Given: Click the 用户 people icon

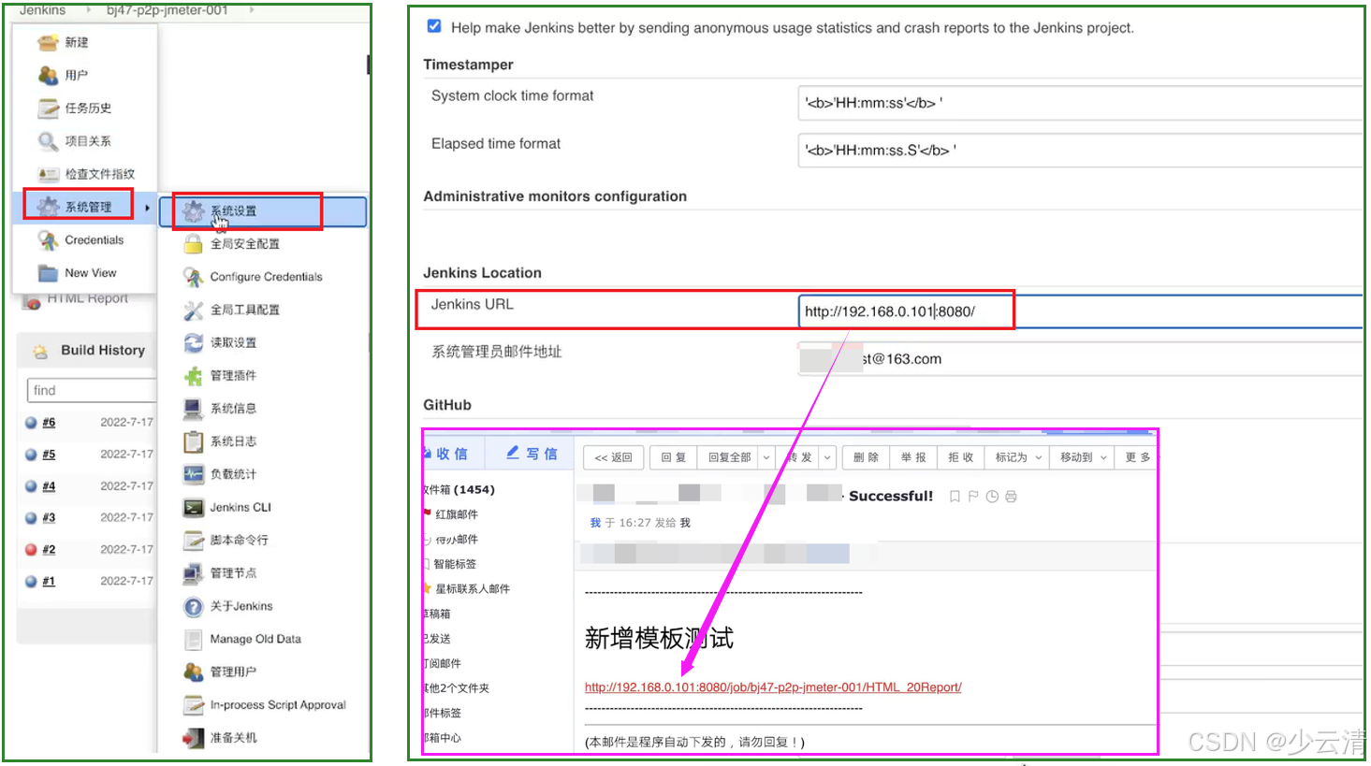Looking at the screenshot, I should coord(48,75).
